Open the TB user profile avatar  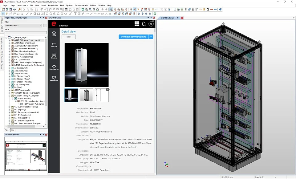pos(151,24)
